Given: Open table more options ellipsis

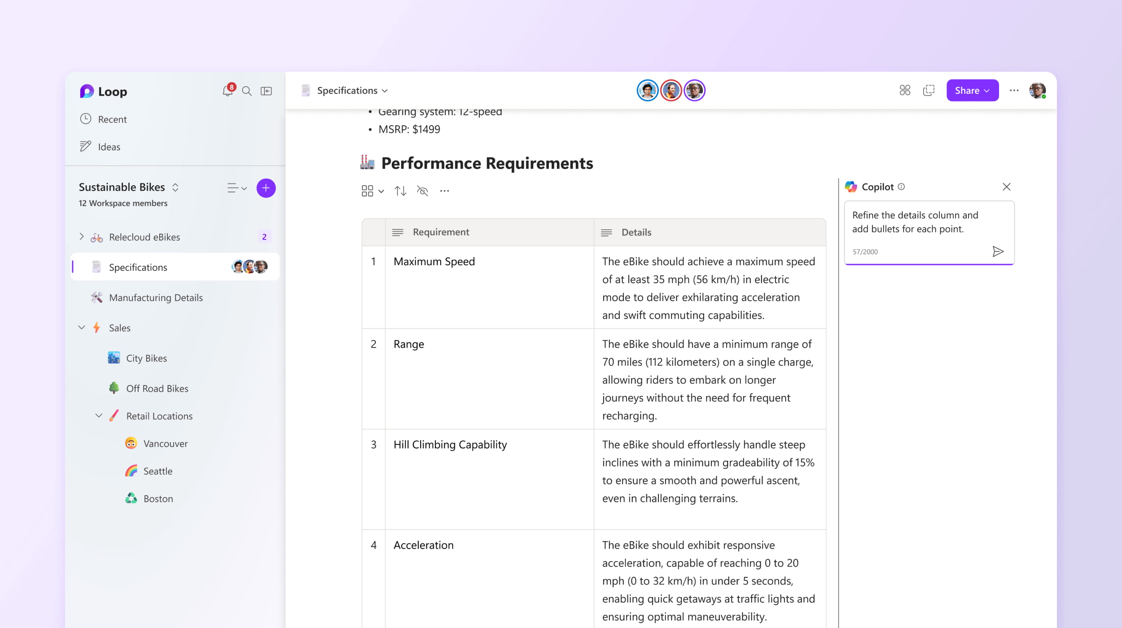Looking at the screenshot, I should coord(444,191).
